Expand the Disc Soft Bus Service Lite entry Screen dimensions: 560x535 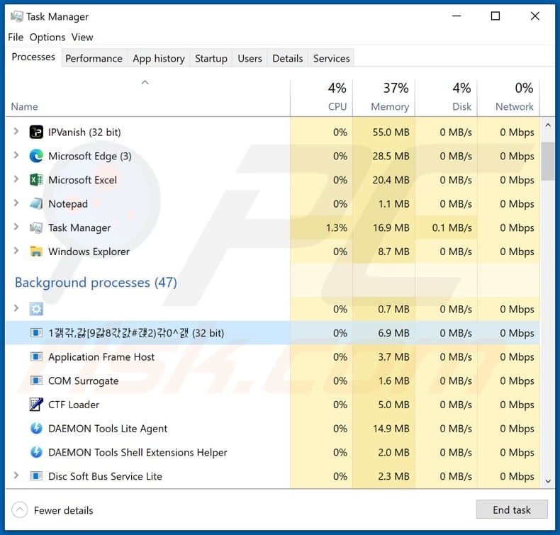coord(16,476)
